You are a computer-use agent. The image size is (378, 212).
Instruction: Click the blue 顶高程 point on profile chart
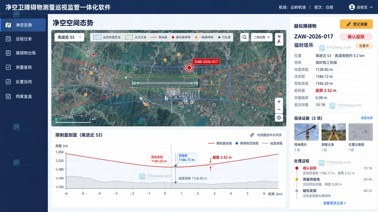click(175, 166)
